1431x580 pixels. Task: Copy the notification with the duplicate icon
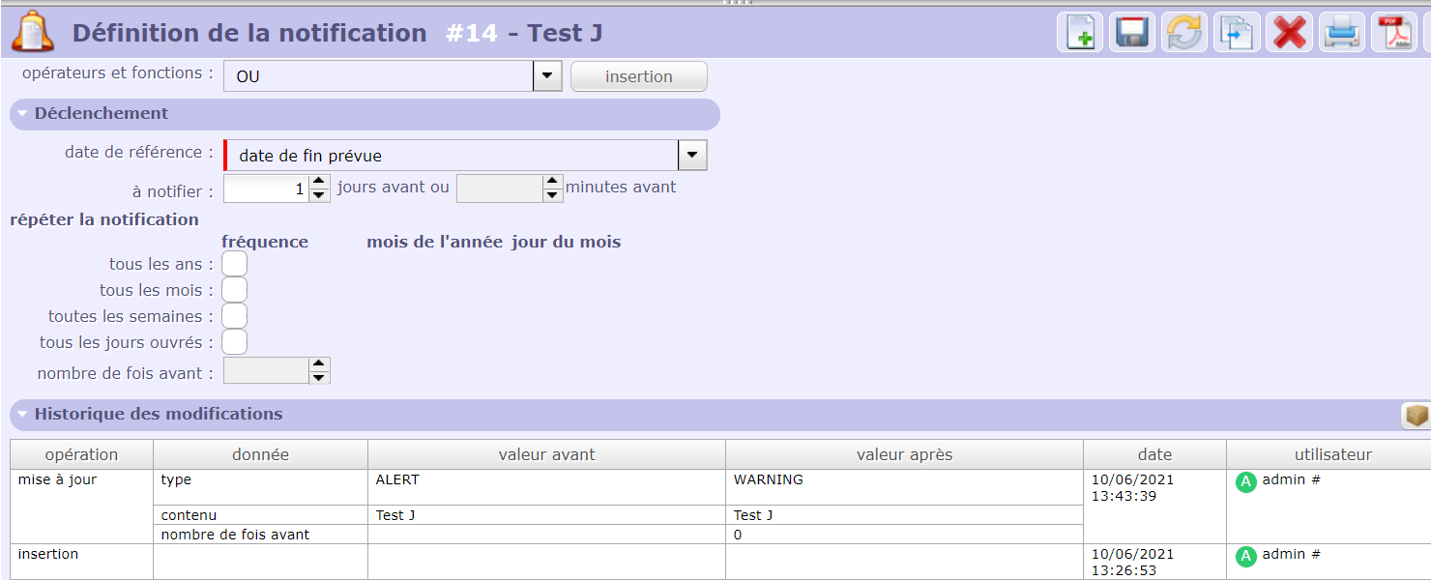coord(1237,32)
